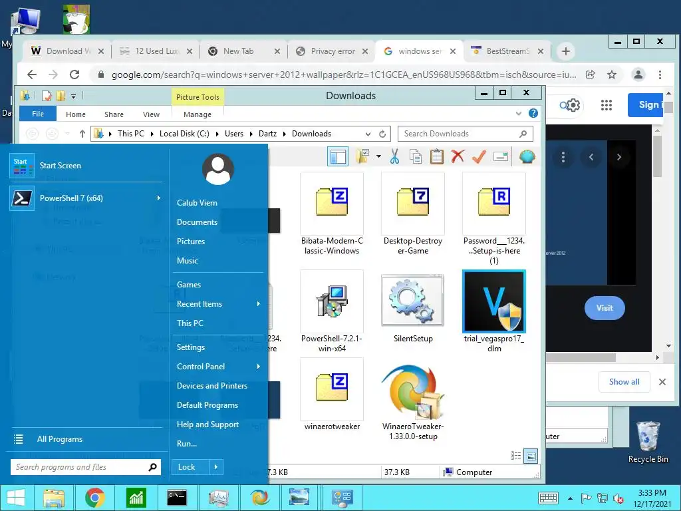Click Show all in Chrome downloads bar
This screenshot has width=681, height=511.
point(624,382)
